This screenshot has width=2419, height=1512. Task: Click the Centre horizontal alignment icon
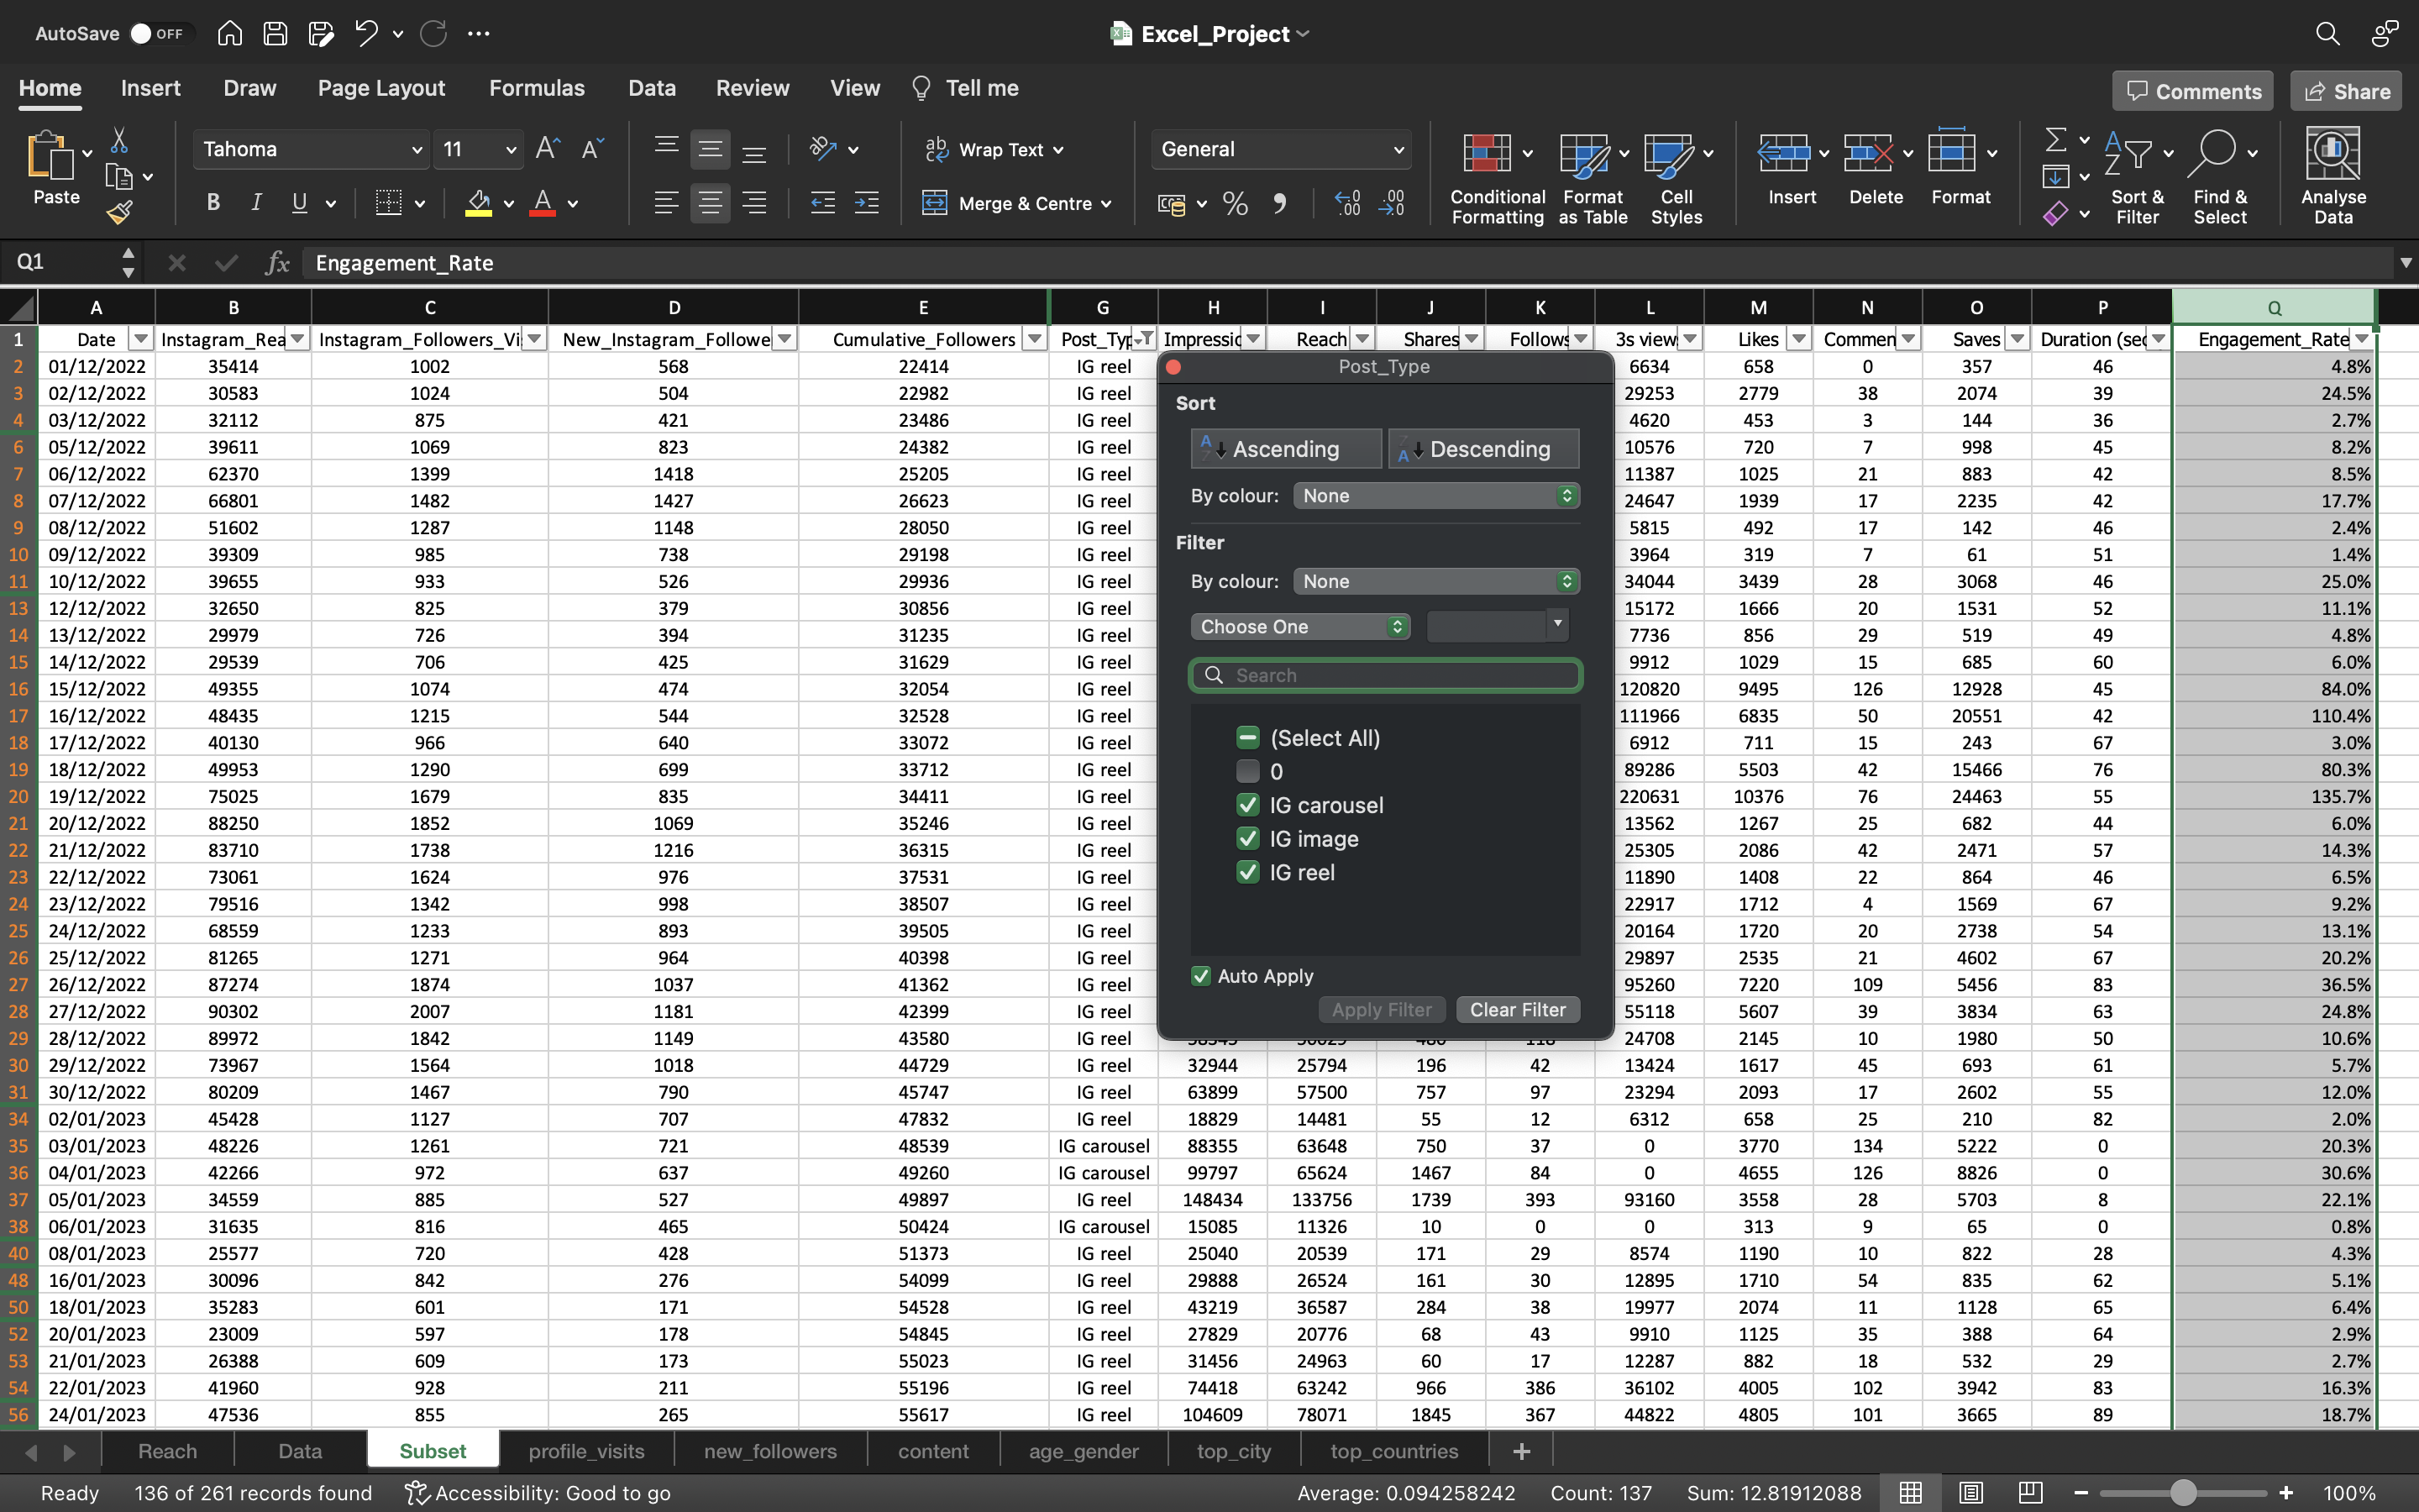(x=710, y=203)
